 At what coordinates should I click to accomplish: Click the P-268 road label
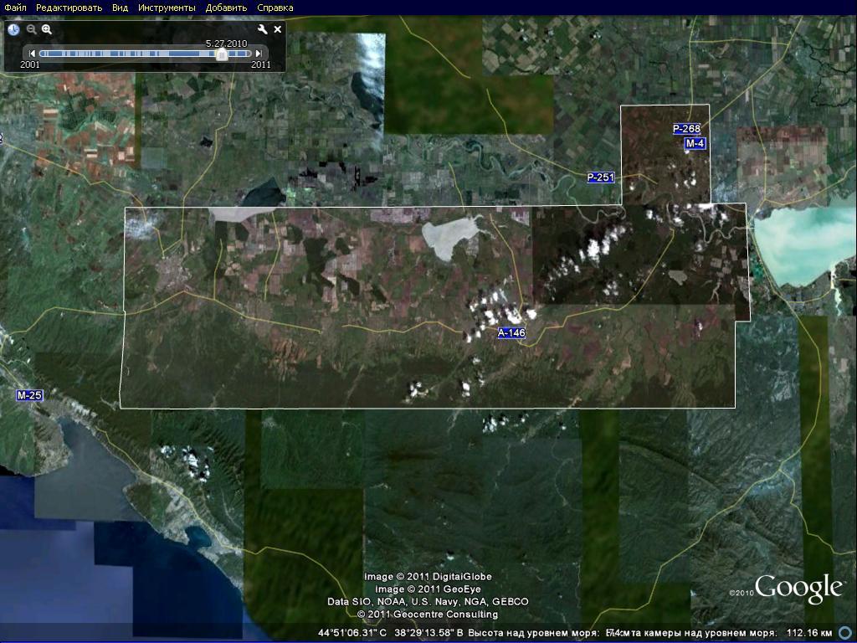coord(686,129)
